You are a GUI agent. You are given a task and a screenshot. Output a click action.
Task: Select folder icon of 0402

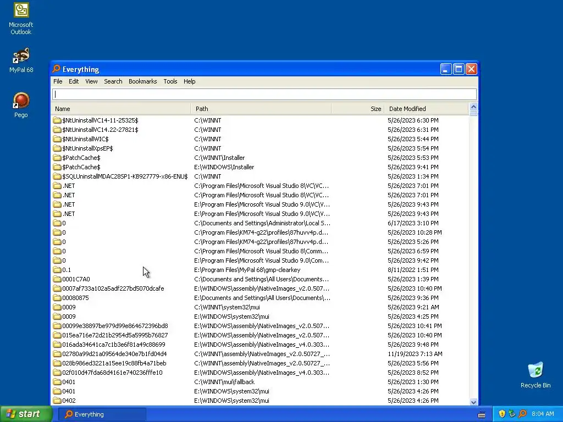pyautogui.click(x=57, y=400)
